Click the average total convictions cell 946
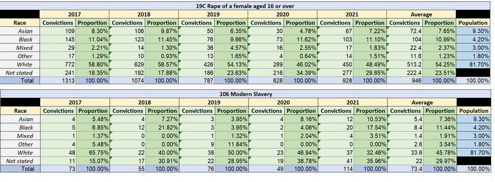Image resolution: width=495 pixels, height=182 pixels. pos(405,81)
